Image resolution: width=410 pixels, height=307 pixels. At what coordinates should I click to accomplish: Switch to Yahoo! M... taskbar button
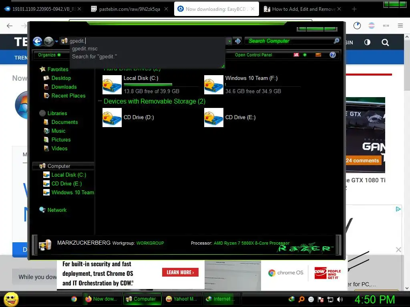(x=182, y=299)
